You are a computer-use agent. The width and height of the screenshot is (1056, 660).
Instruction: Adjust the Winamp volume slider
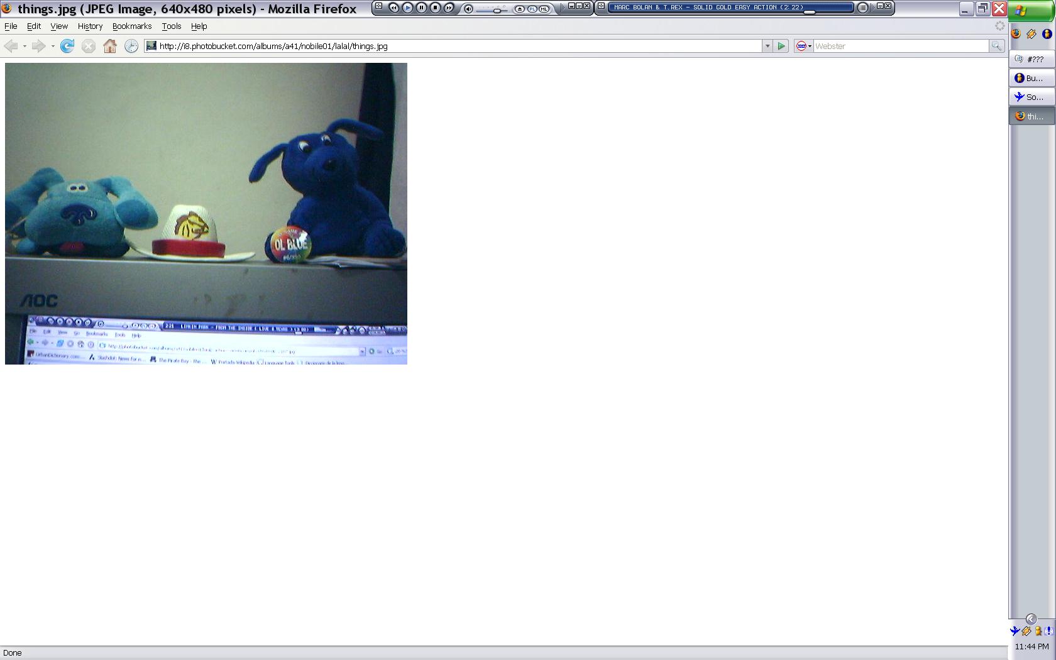click(x=497, y=11)
